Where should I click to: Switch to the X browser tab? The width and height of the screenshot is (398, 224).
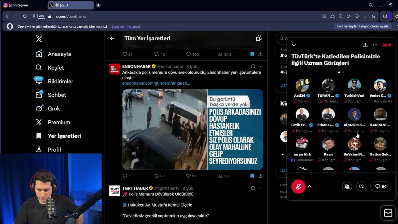(71, 5)
